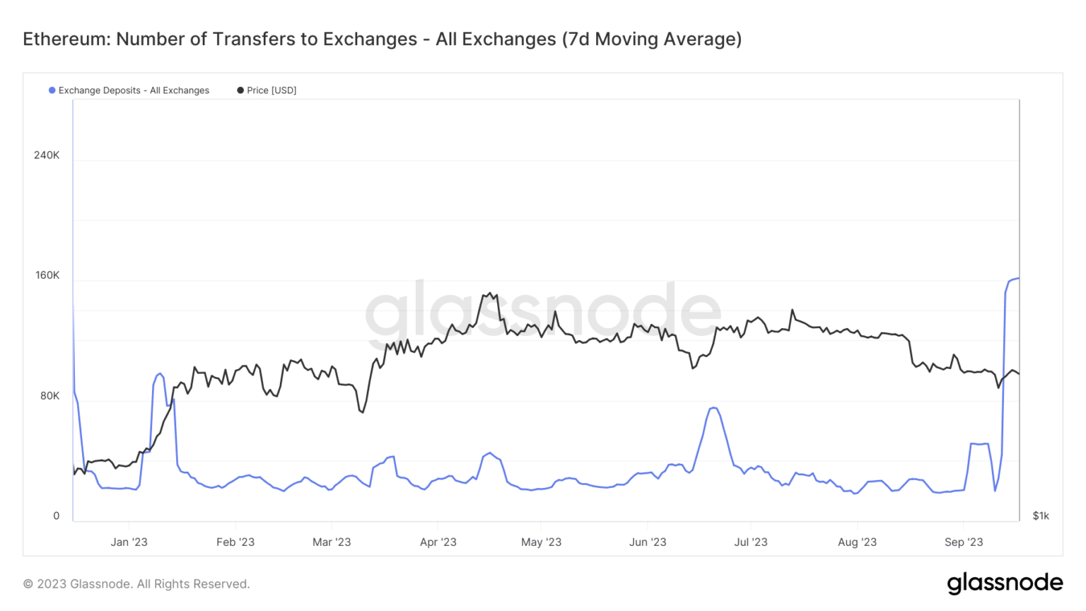Image resolution: width=1086 pixels, height=611 pixels.
Task: Select the Sep '23 x-axis label
Action: [964, 542]
